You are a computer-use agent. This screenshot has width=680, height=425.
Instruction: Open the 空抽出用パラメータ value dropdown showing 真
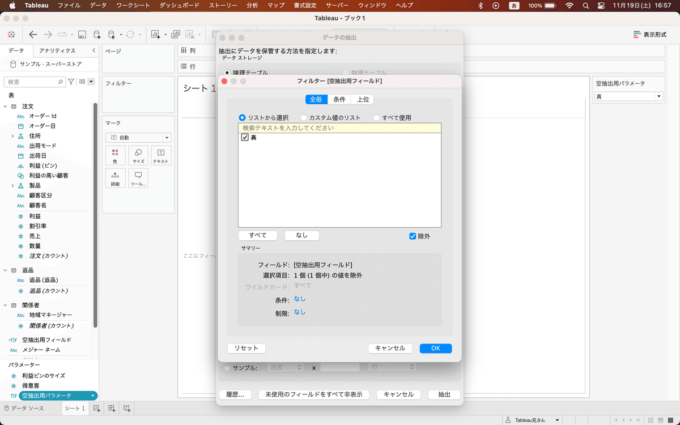(x=628, y=96)
